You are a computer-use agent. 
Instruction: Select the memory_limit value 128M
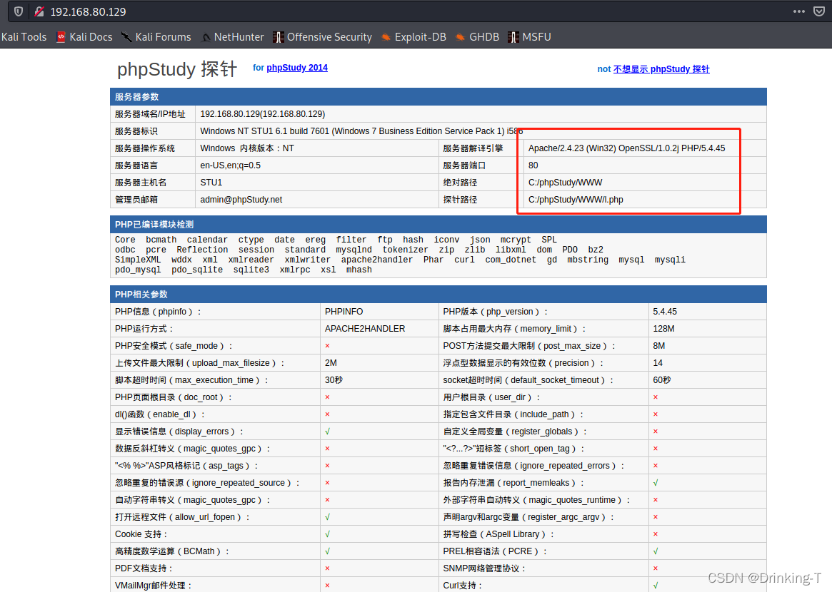(663, 329)
